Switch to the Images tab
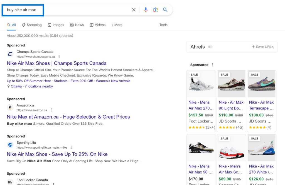The image size is (285, 185). coord(56,25)
